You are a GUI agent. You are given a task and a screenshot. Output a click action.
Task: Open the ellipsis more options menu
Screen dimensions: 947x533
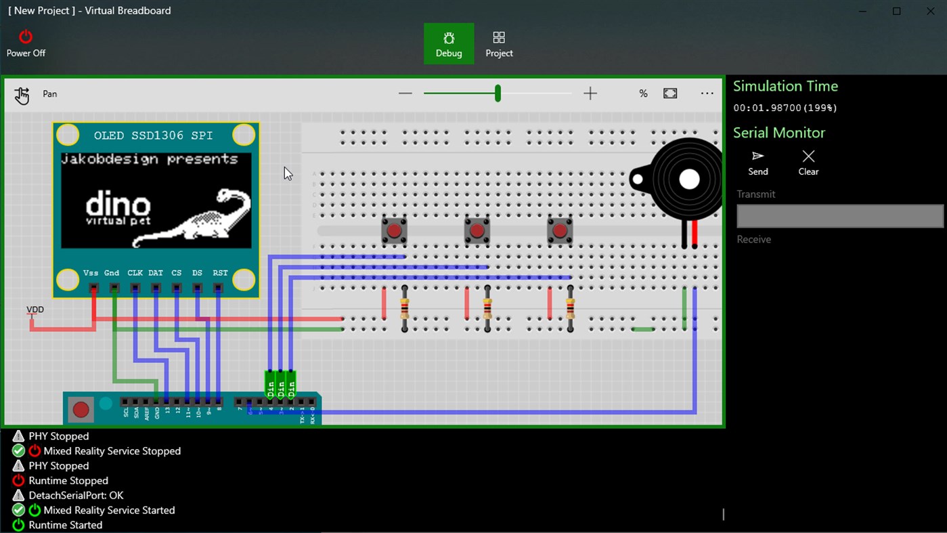pyautogui.click(x=707, y=93)
